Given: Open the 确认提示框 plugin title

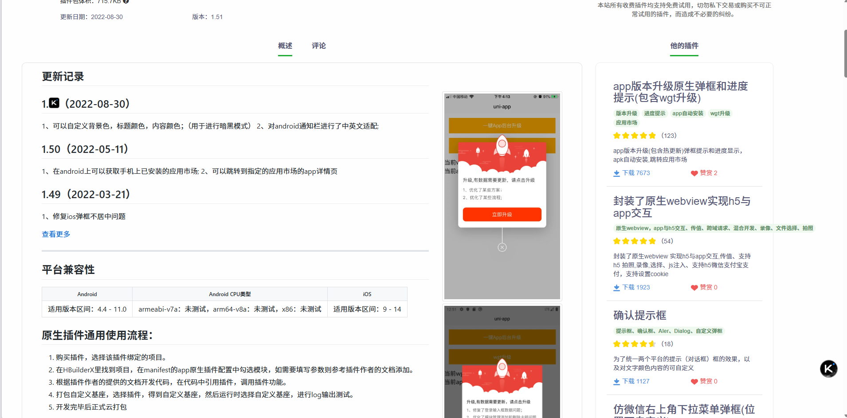Looking at the screenshot, I should 639,315.
